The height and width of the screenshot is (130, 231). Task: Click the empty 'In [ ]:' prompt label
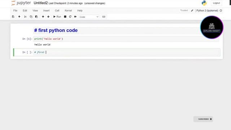tap(27, 52)
